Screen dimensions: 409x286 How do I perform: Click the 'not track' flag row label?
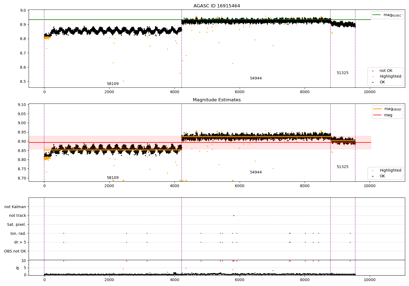point(17,216)
